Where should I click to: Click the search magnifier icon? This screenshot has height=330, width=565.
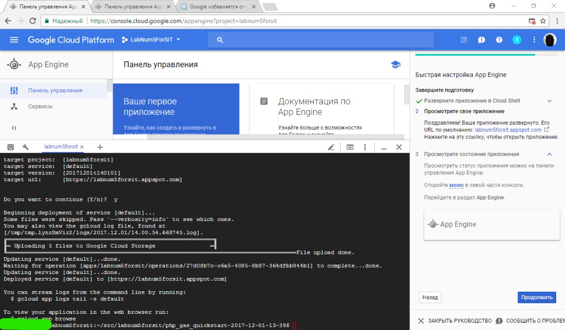coord(220,40)
